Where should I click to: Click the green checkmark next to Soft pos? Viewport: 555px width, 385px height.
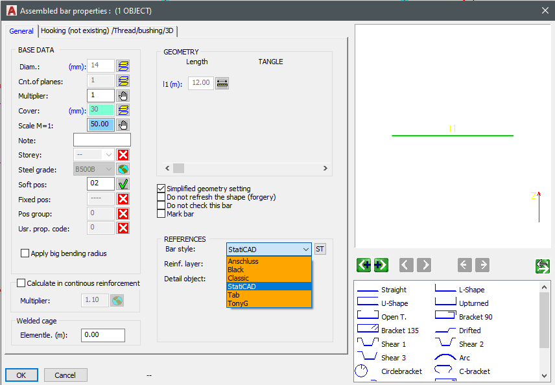pos(123,184)
